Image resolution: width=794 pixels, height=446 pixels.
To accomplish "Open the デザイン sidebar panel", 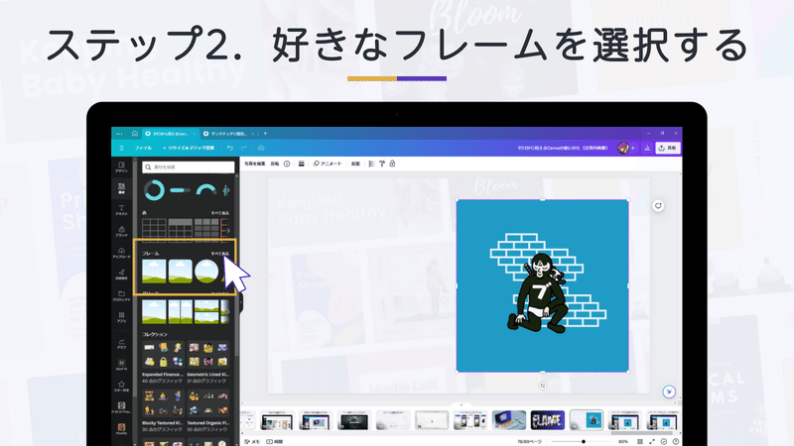I will 121,167.
